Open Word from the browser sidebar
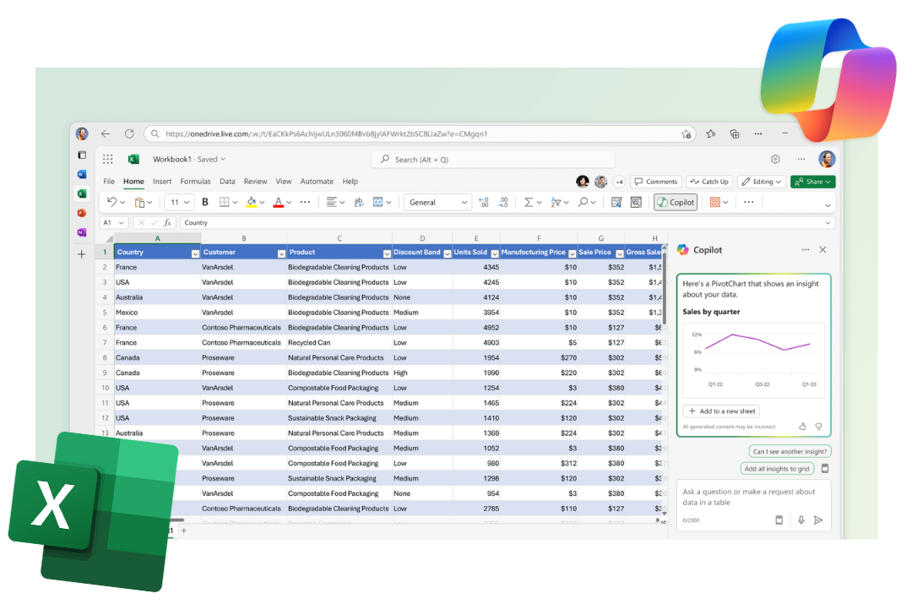The image size is (912, 604). tap(82, 174)
